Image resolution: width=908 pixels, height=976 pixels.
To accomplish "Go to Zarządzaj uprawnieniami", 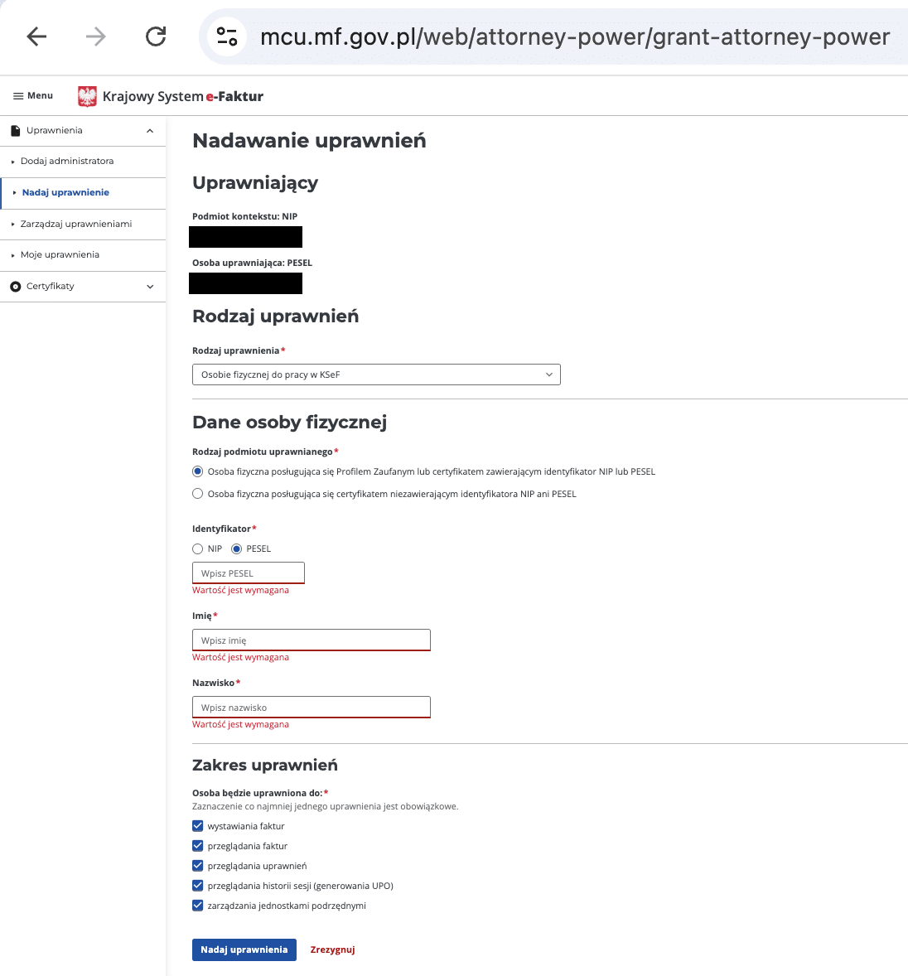I will (76, 225).
